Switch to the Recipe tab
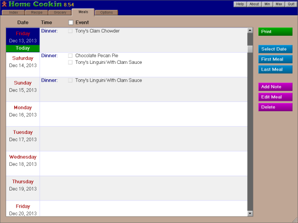This screenshot has width=298, height=223. [x=36, y=13]
